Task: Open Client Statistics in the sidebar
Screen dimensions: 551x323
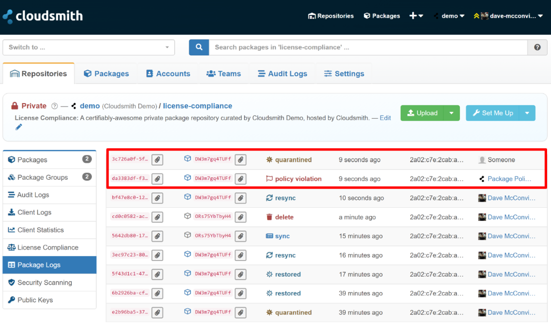Action: click(49, 230)
